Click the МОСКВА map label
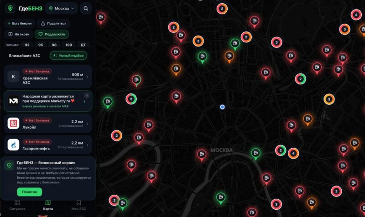Image resolution: width=365 pixels, height=217 pixels. click(x=221, y=150)
